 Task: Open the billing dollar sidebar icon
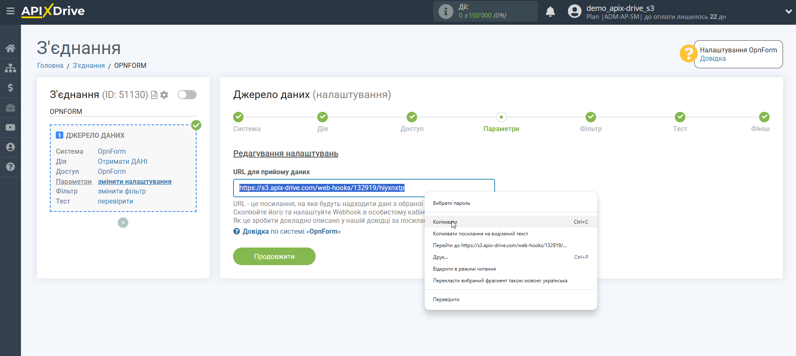(10, 88)
